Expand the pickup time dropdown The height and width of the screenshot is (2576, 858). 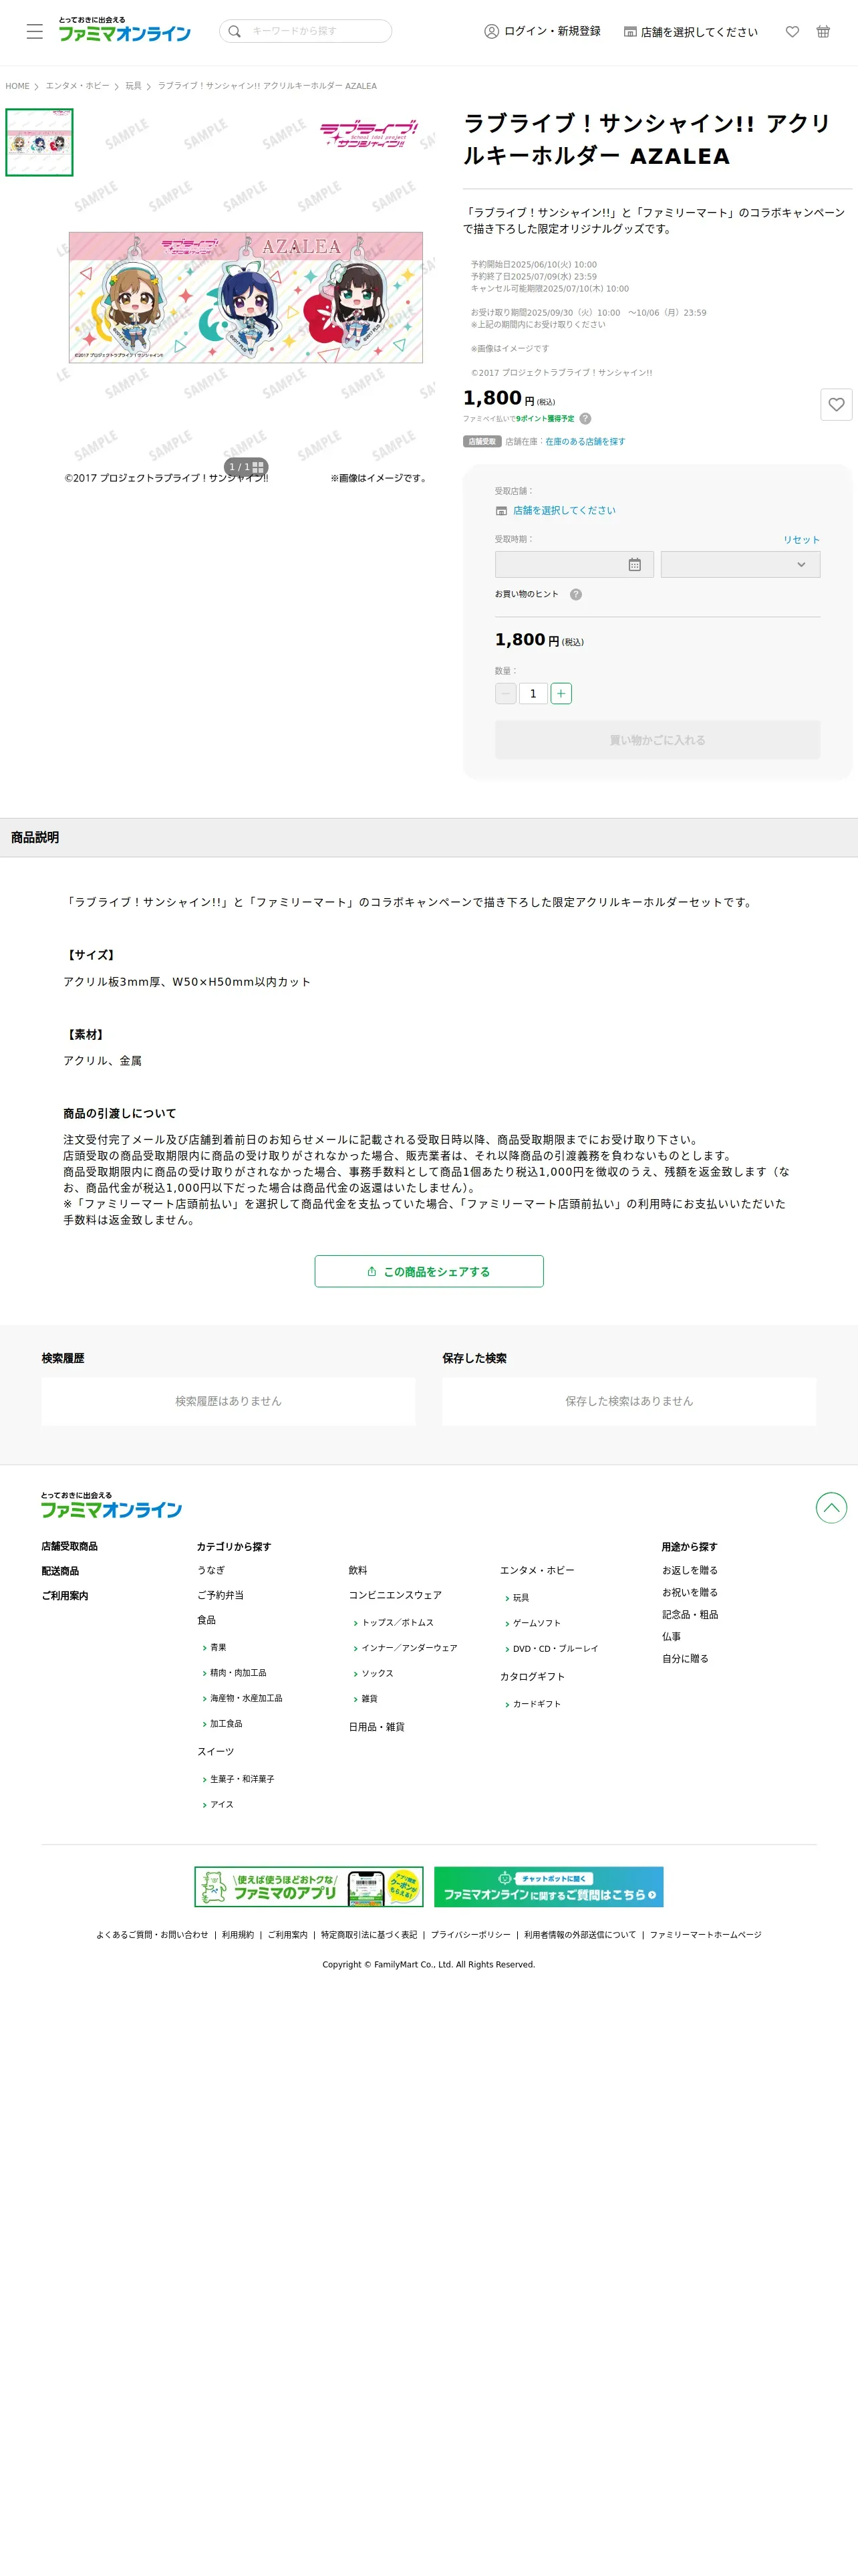740,565
